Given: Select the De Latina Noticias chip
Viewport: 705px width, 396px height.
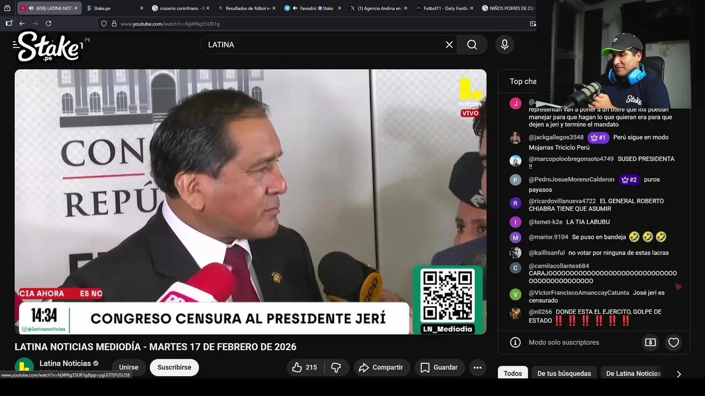Looking at the screenshot, I should pos(633,373).
